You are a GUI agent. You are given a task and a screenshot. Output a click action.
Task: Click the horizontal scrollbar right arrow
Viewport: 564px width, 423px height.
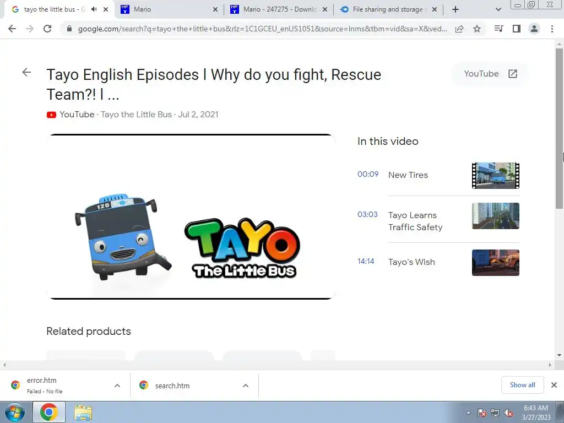(x=550, y=365)
